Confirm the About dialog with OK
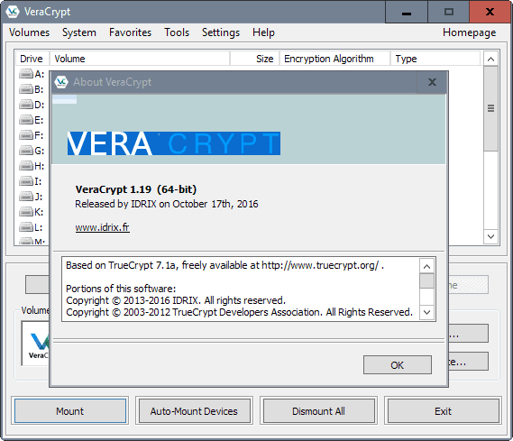 [398, 364]
